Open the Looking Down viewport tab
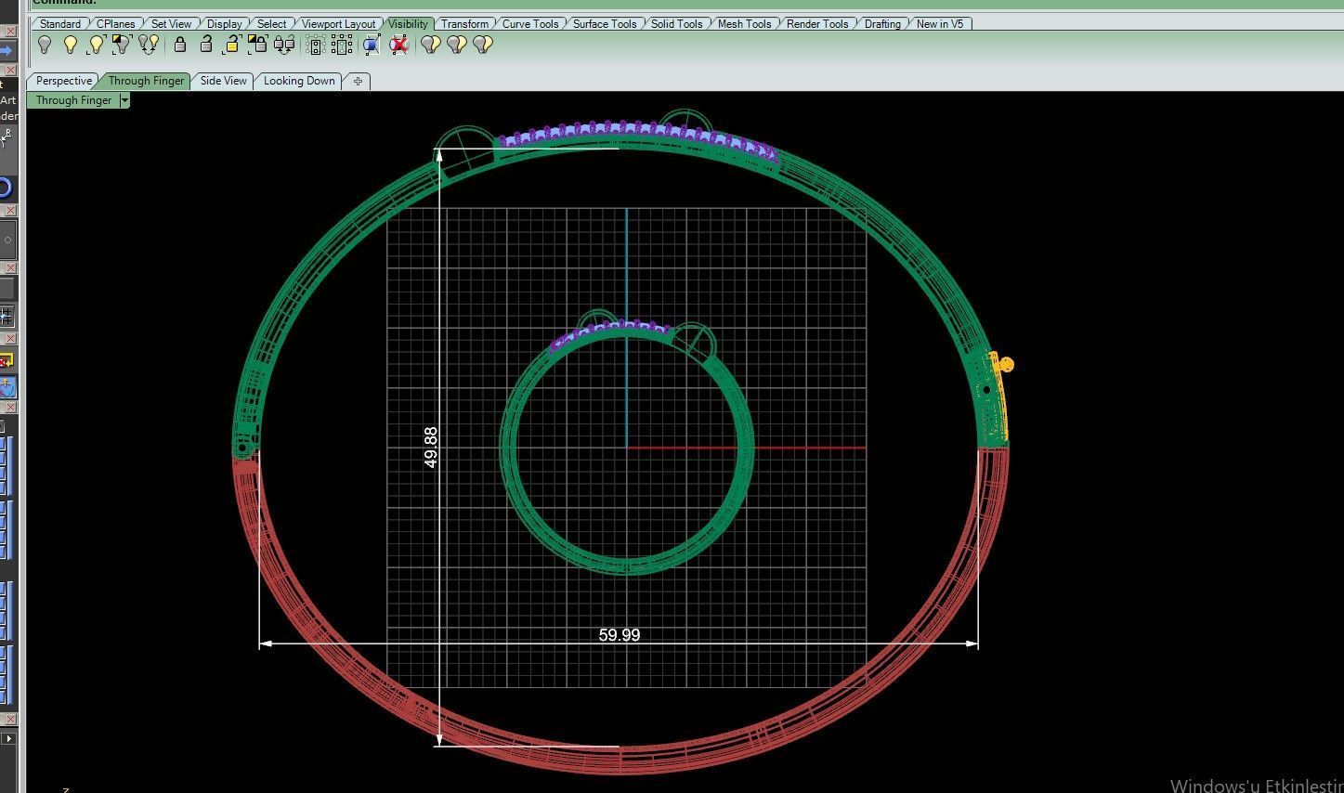The width and height of the screenshot is (1344, 793). tap(299, 81)
